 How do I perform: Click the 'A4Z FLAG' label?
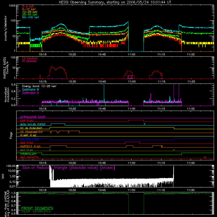coord(27,150)
